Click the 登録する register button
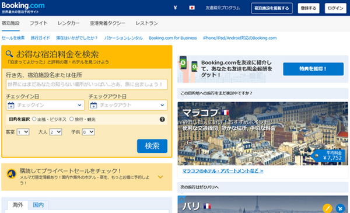The height and width of the screenshot is (213, 350). tap(309, 8)
